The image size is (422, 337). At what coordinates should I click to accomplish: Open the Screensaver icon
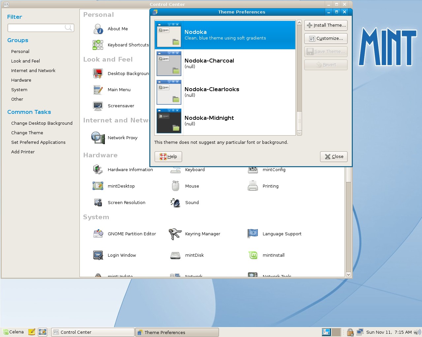(98, 106)
